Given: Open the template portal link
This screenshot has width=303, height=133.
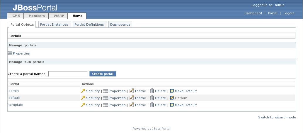Looking at the screenshot, I should pos(16,105).
